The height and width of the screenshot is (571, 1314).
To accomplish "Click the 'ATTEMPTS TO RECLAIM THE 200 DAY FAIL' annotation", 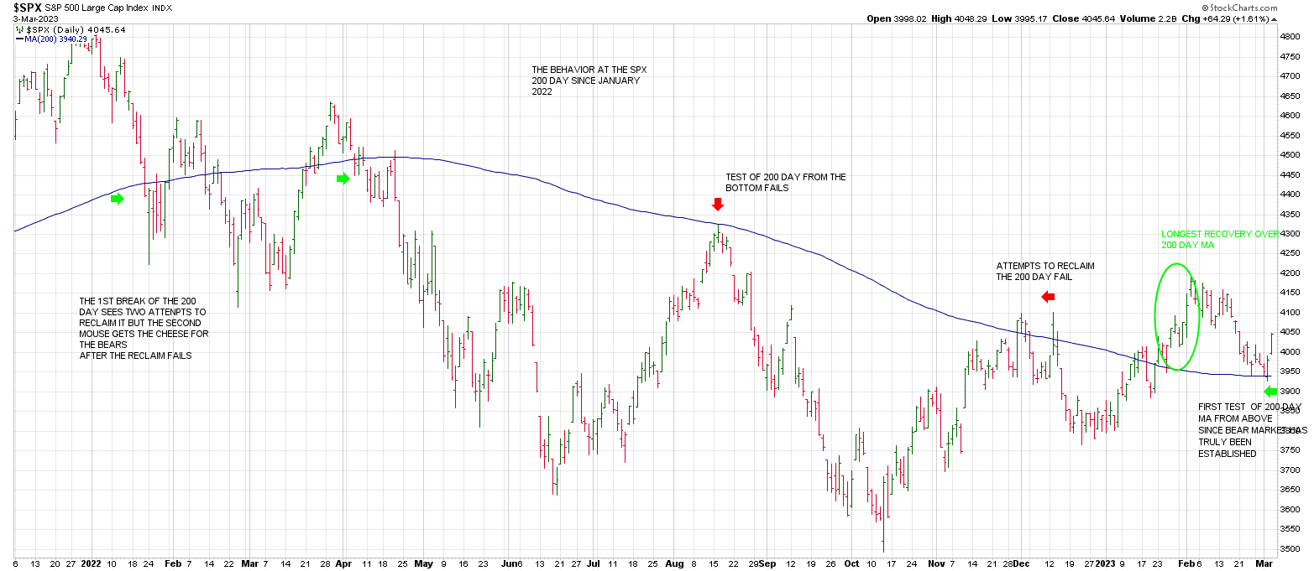I will coord(1044,272).
